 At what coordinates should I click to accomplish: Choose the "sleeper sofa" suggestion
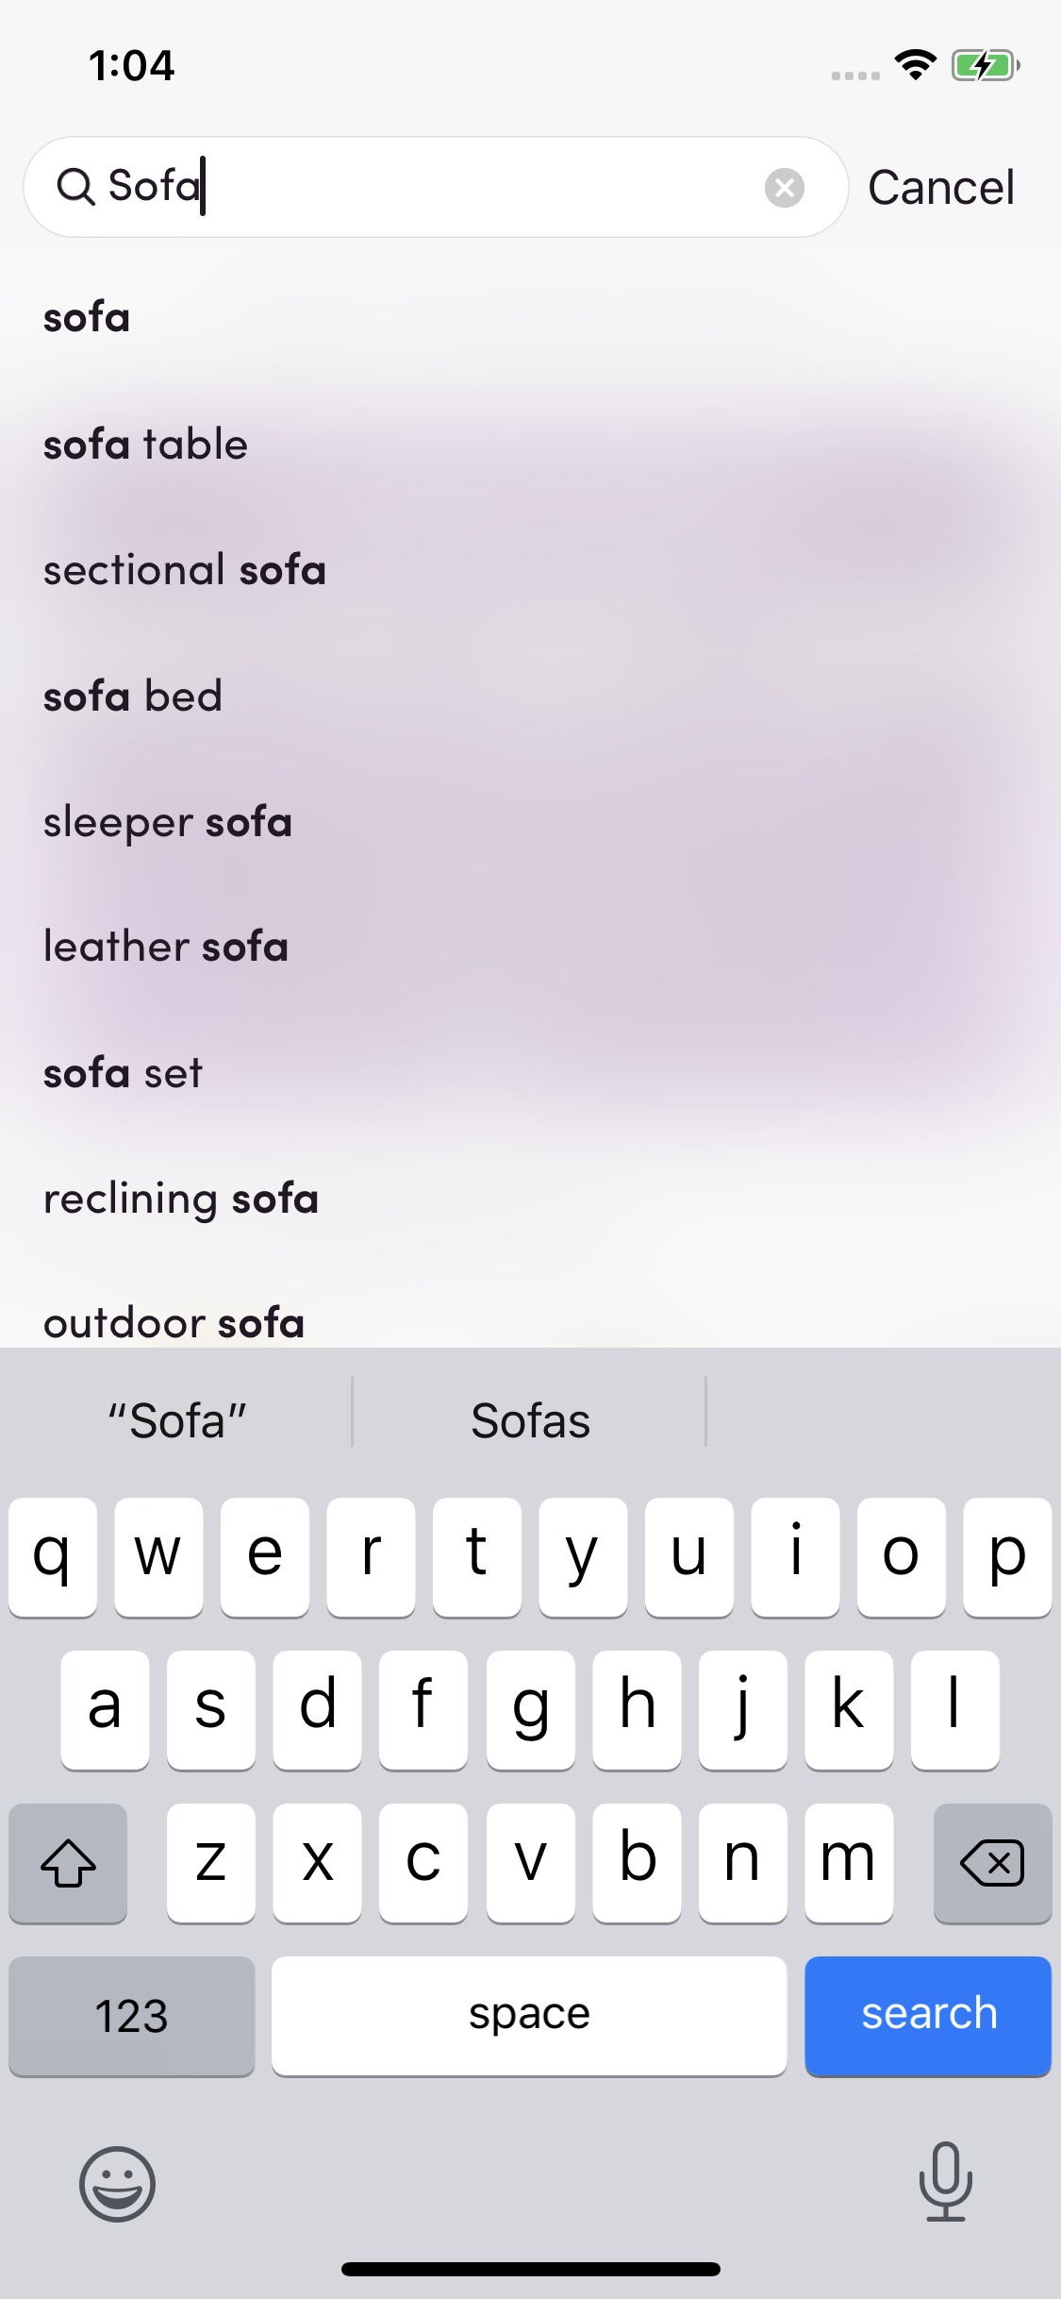[x=167, y=820]
